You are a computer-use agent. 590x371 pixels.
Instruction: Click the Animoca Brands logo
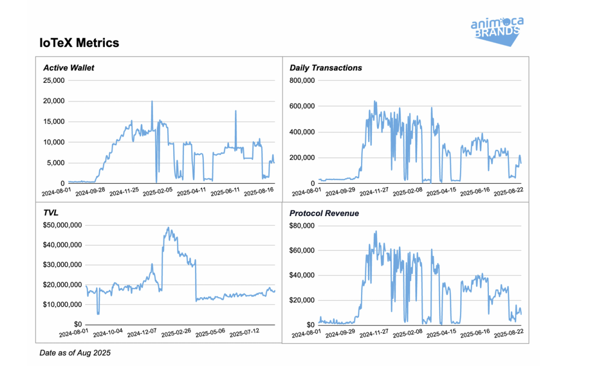(x=495, y=31)
